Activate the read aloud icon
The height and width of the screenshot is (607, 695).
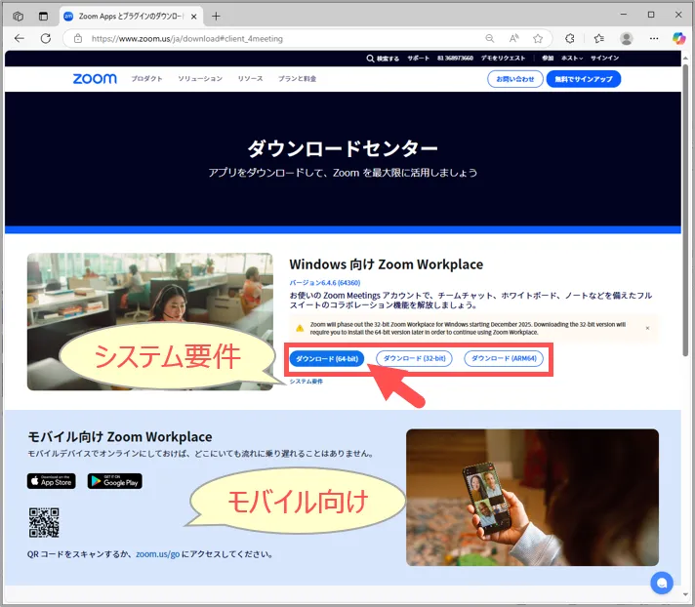click(513, 38)
